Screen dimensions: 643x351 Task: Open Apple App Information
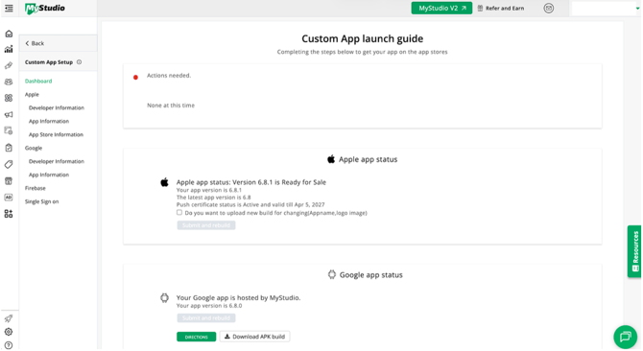pyautogui.click(x=49, y=121)
